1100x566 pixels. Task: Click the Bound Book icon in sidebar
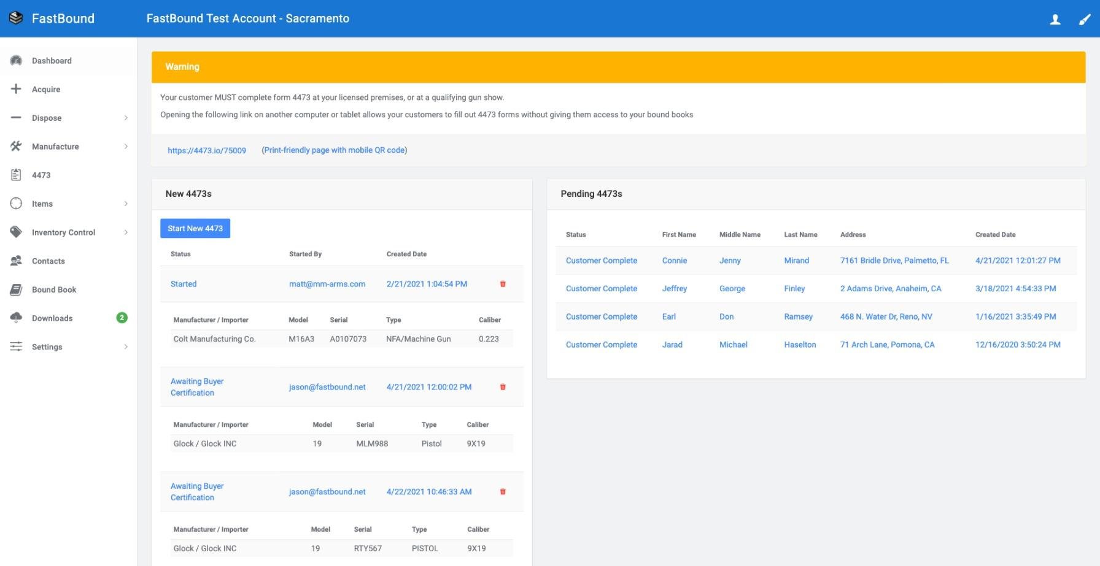(x=17, y=289)
